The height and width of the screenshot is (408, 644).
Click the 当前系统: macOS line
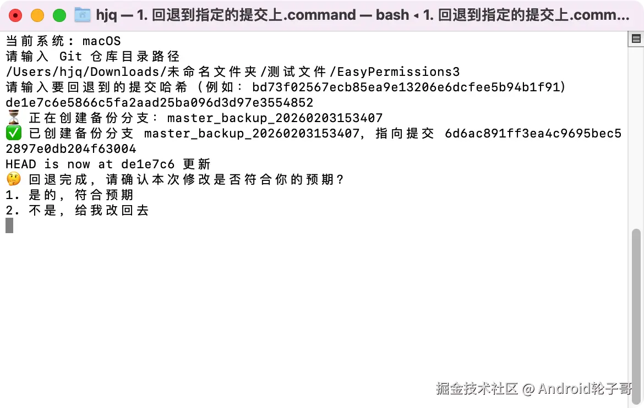pos(63,41)
